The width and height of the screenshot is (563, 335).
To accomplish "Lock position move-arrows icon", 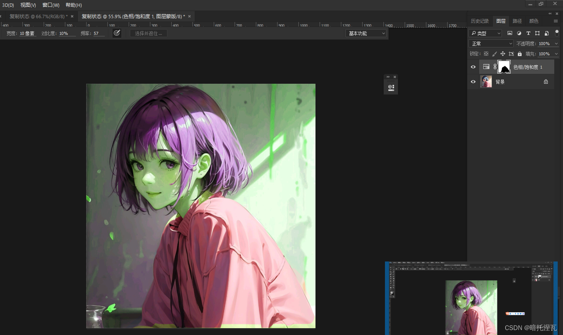I will [503, 54].
